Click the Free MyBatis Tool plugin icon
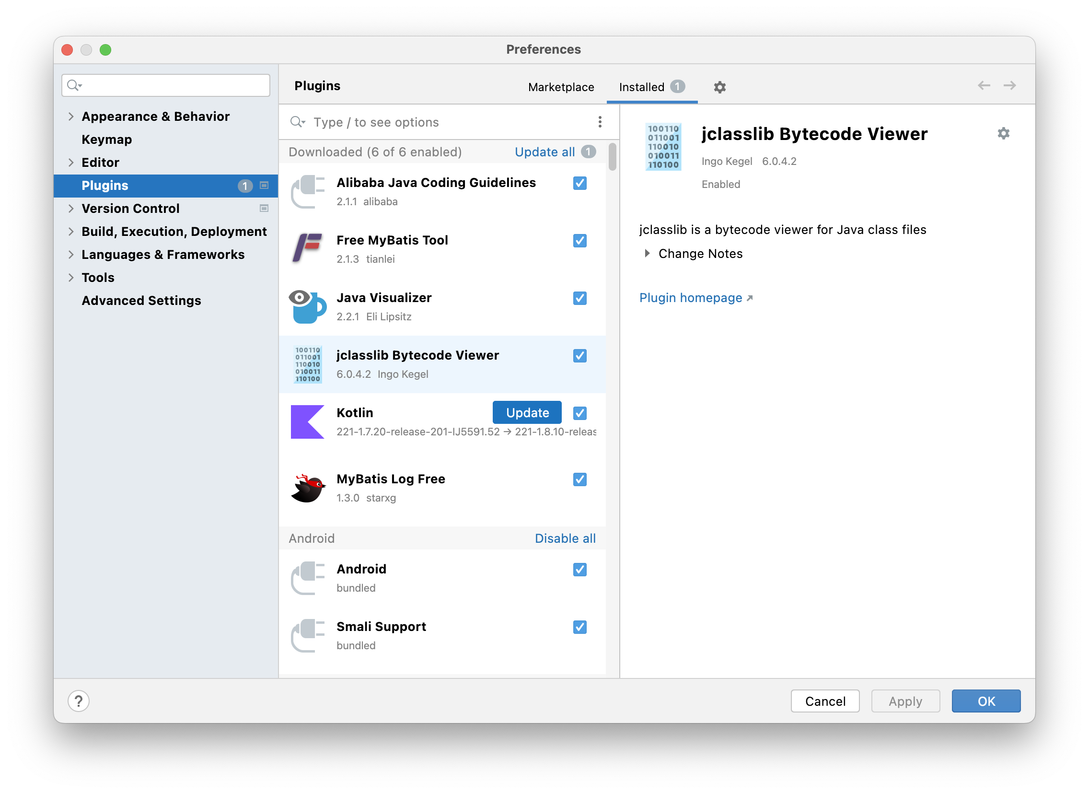The image size is (1089, 794). (308, 248)
